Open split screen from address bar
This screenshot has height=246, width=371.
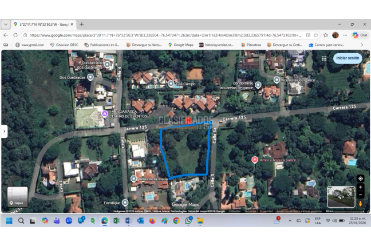click(308, 35)
